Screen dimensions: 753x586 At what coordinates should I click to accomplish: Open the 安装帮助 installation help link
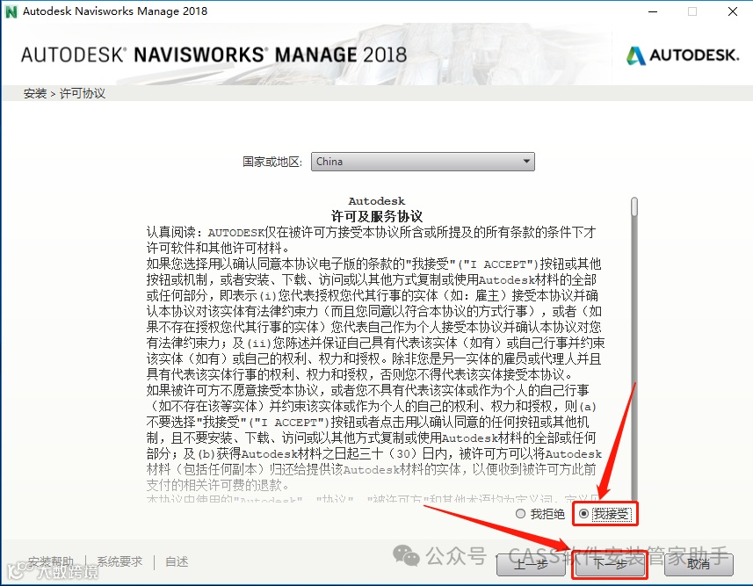pyautogui.click(x=50, y=561)
